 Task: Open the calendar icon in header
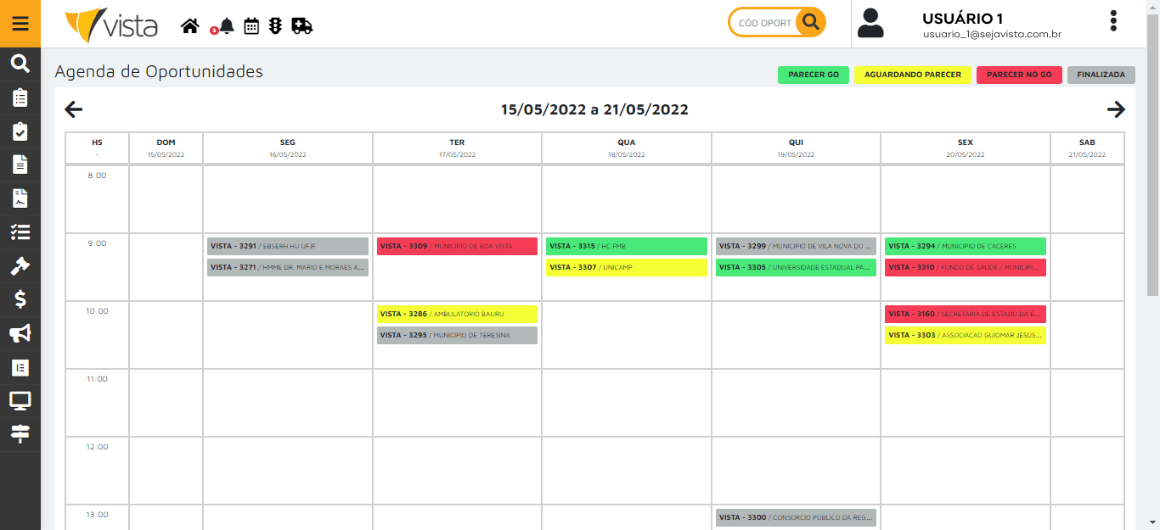(x=251, y=26)
